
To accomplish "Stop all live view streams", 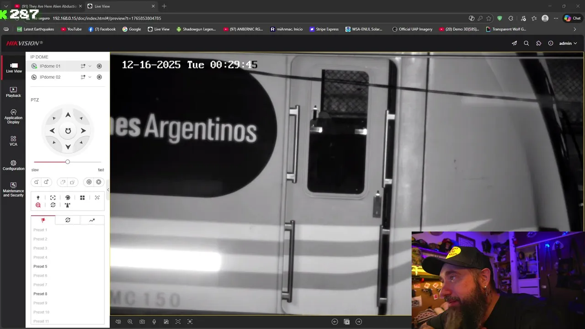I will coord(346,322).
